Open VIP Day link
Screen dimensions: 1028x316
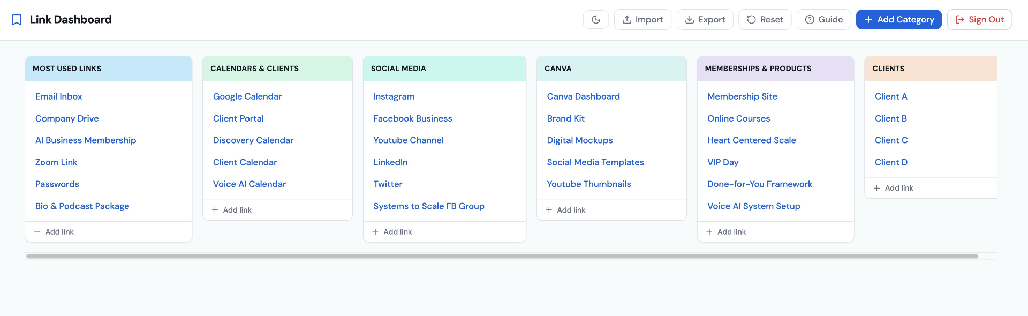pos(723,162)
